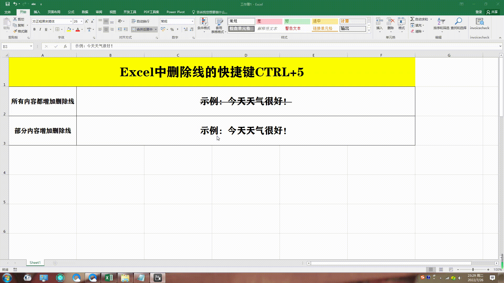Viewport: 504px width, 283px height.
Task: Open Format as Table (套用表格格式)
Action: [x=219, y=25]
